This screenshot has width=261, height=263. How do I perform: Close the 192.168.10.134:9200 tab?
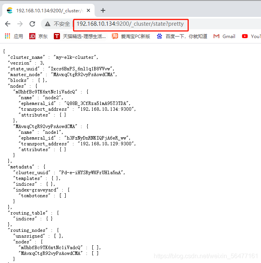pyautogui.click(x=88, y=10)
